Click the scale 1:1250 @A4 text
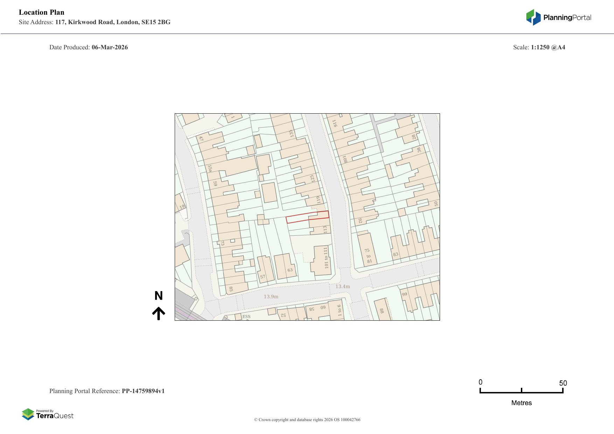Image resolution: width=614 pixels, height=434 pixels. (x=548, y=47)
